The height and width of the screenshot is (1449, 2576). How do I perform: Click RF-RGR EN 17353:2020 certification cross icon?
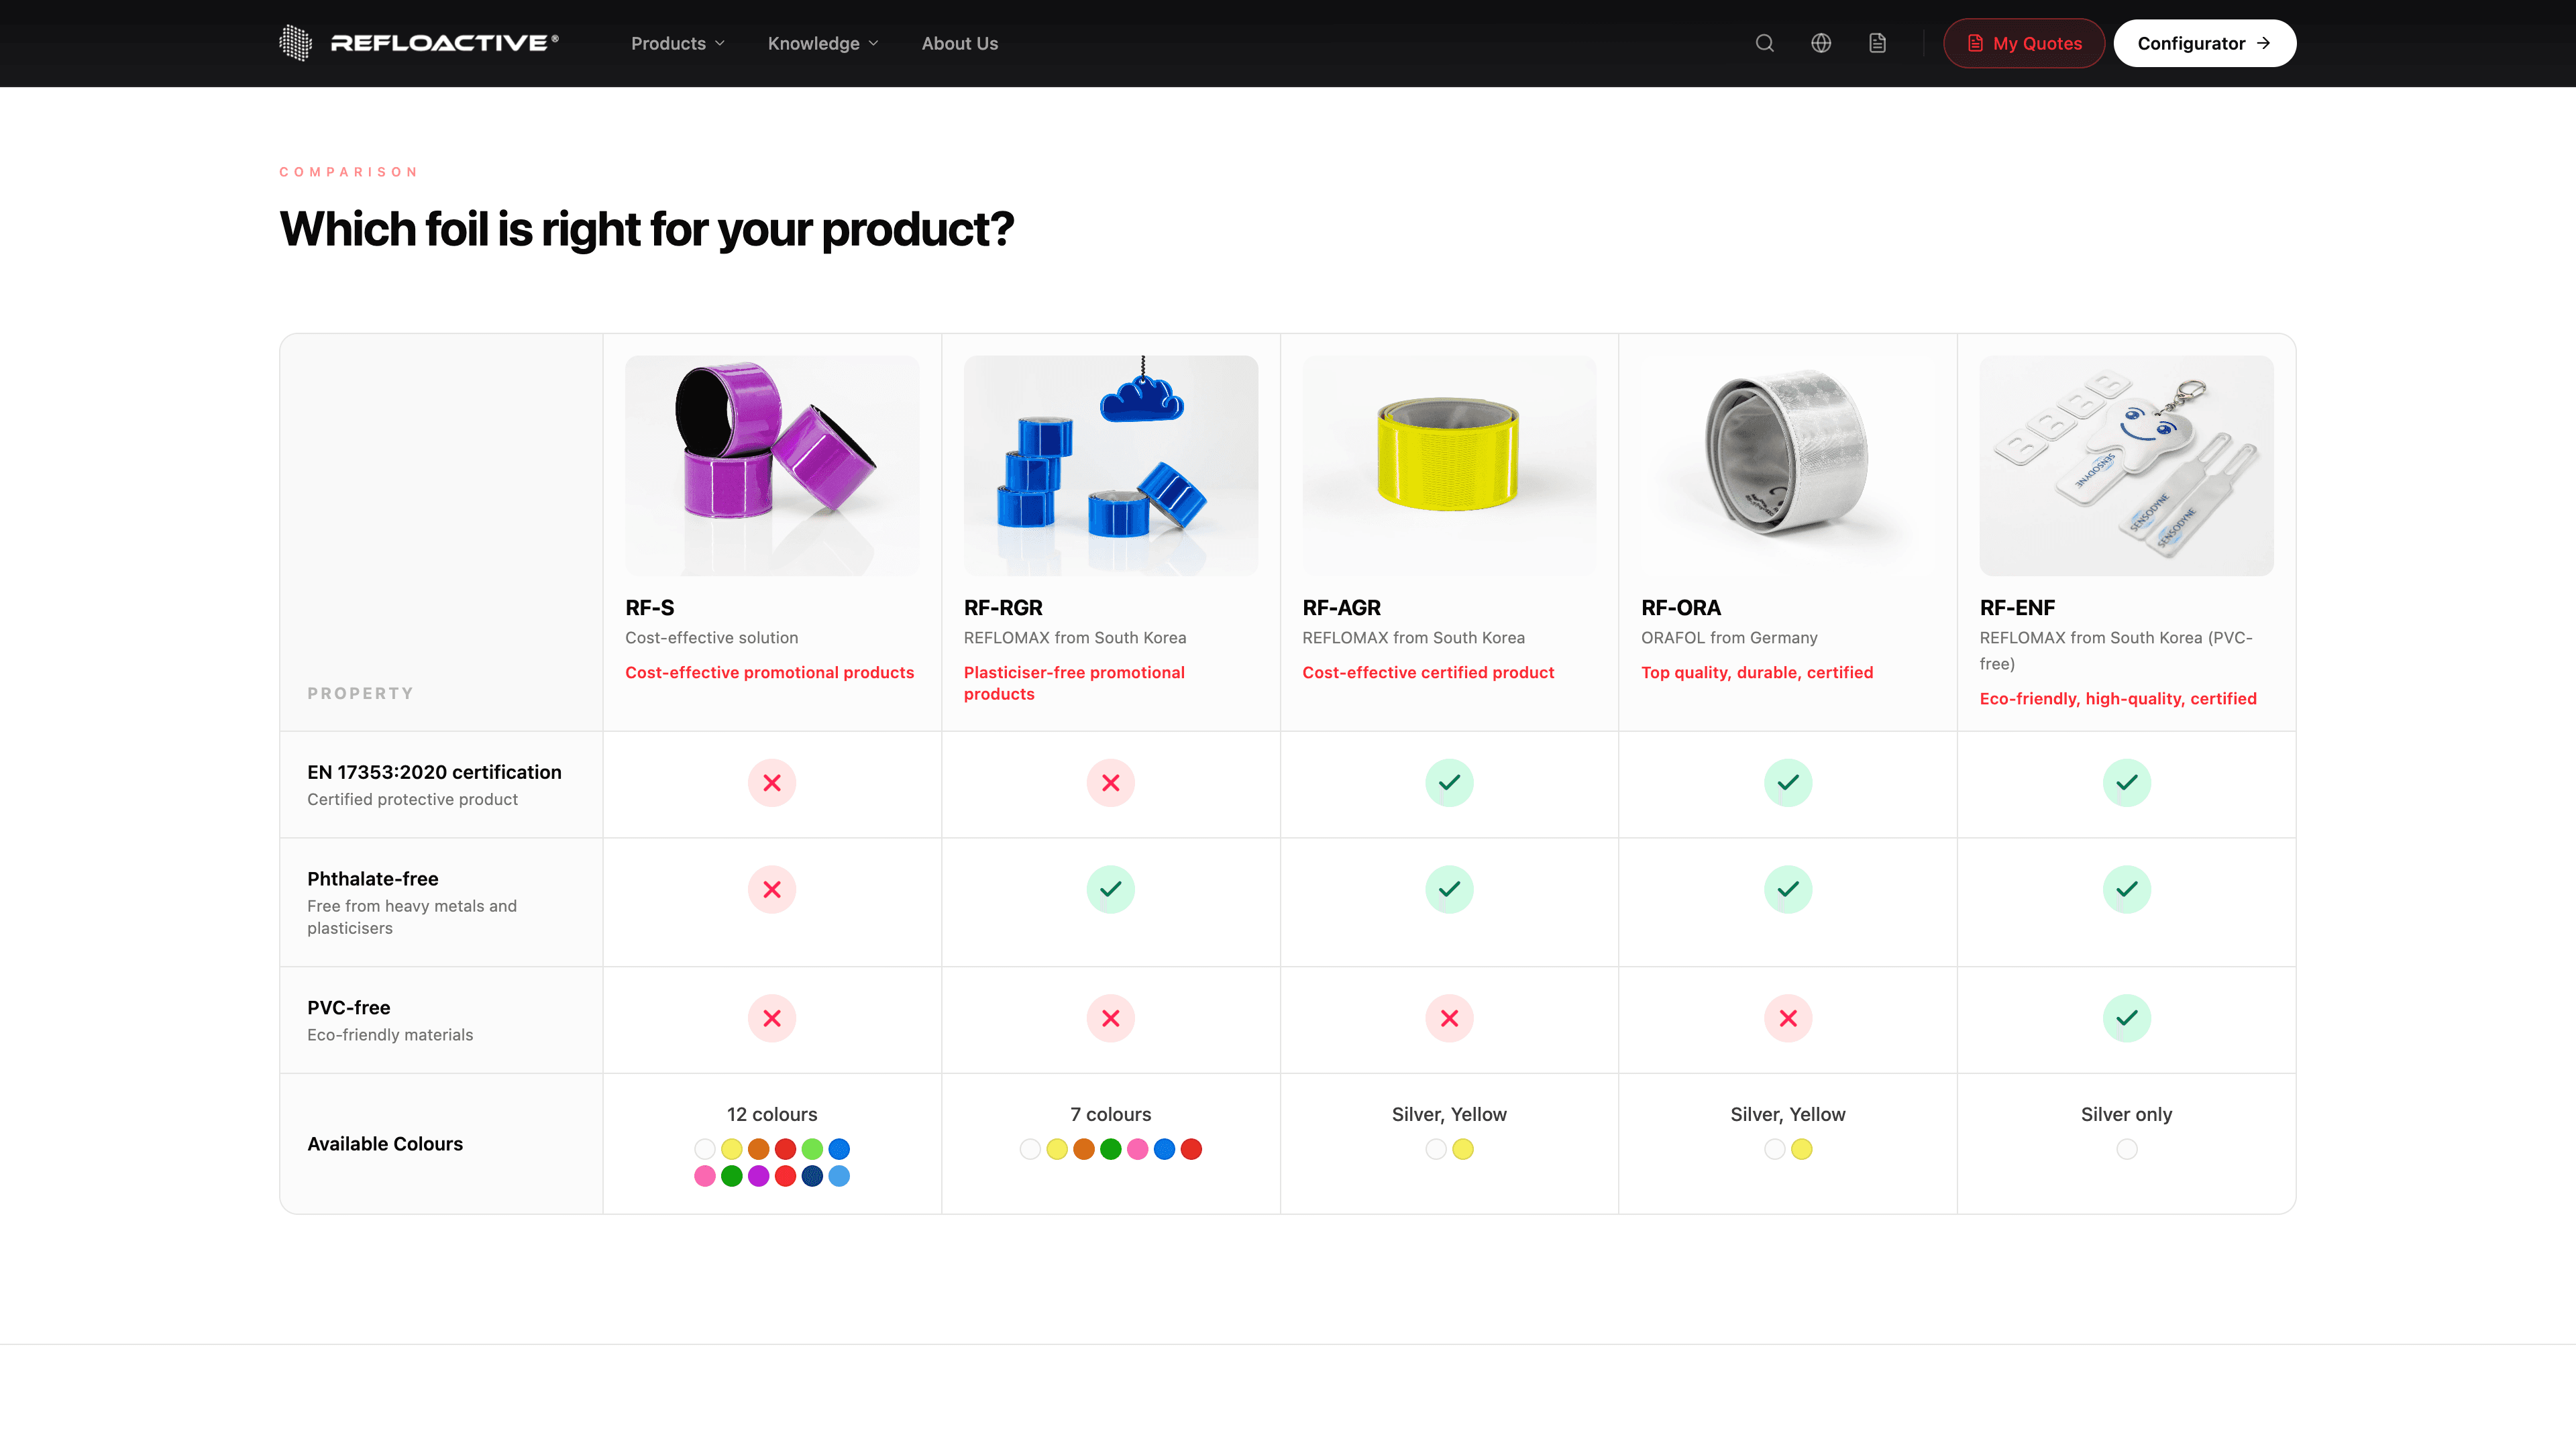(1110, 783)
